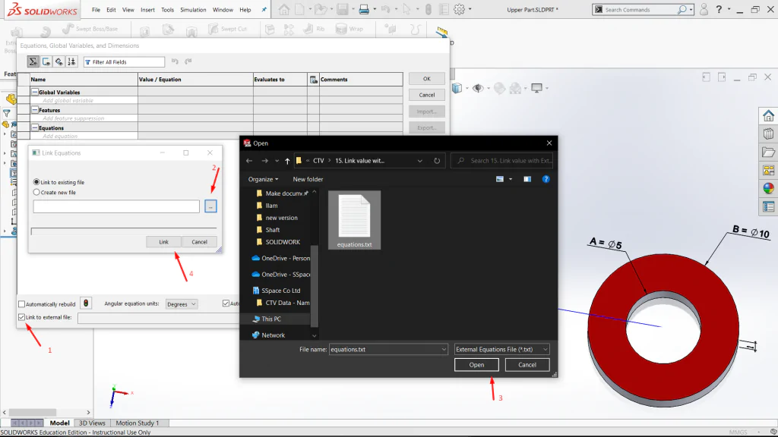This screenshot has width=778, height=437.
Task: Go up one folder in Open dialog
Action: (287, 161)
